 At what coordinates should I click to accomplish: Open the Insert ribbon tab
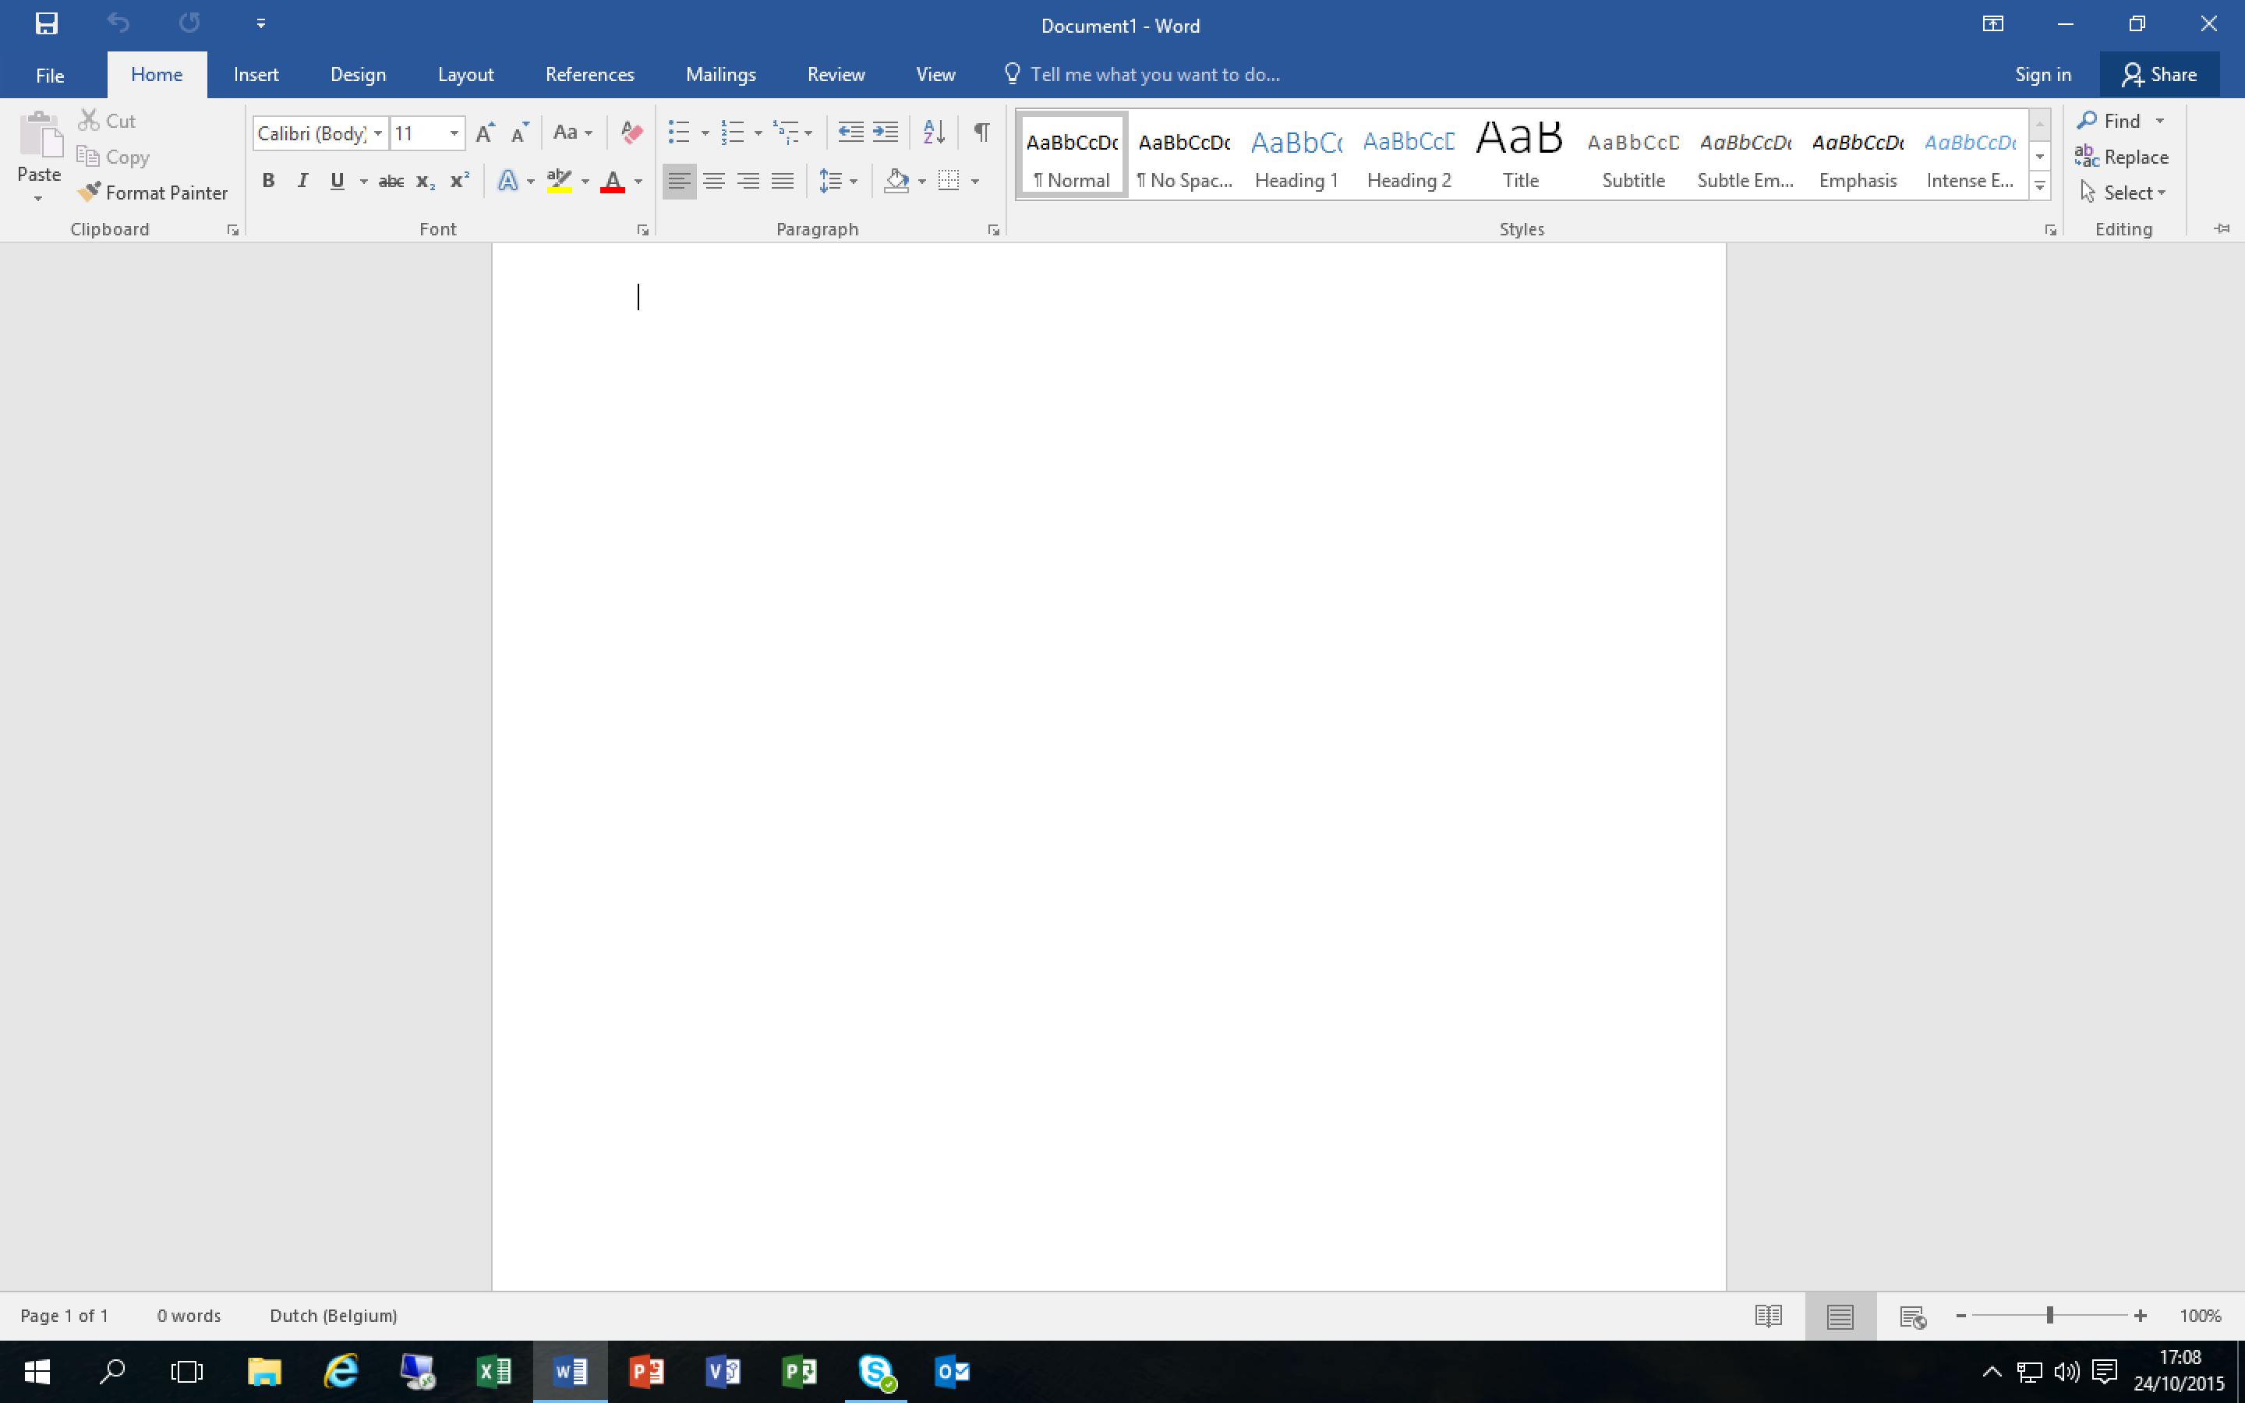coord(256,74)
